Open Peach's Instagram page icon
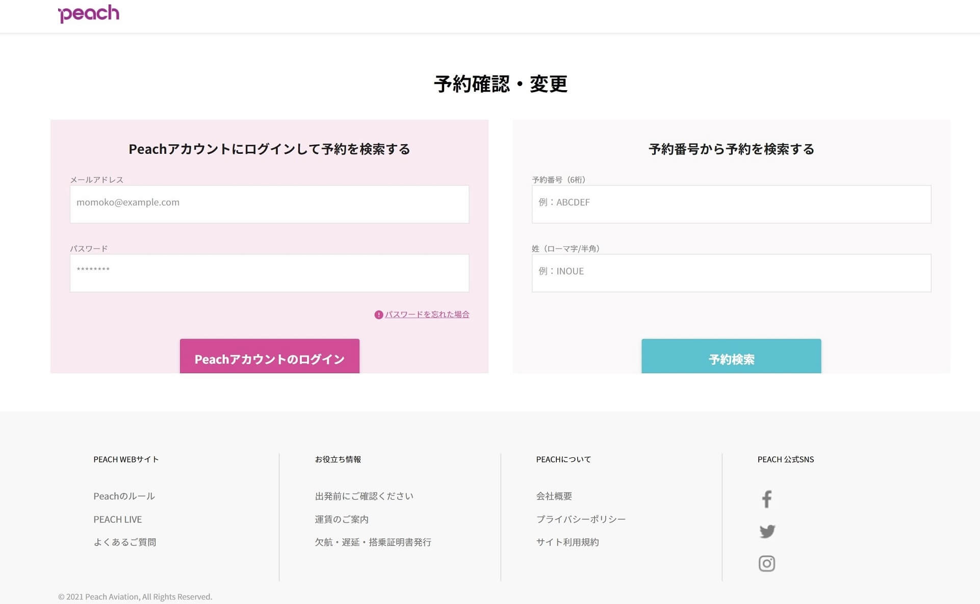The width and height of the screenshot is (980, 604). click(767, 563)
